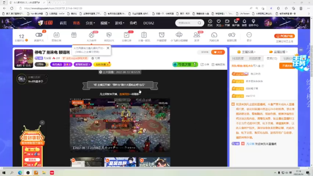
Task: Click the search magnifier icon in search box
Action: point(200,23)
